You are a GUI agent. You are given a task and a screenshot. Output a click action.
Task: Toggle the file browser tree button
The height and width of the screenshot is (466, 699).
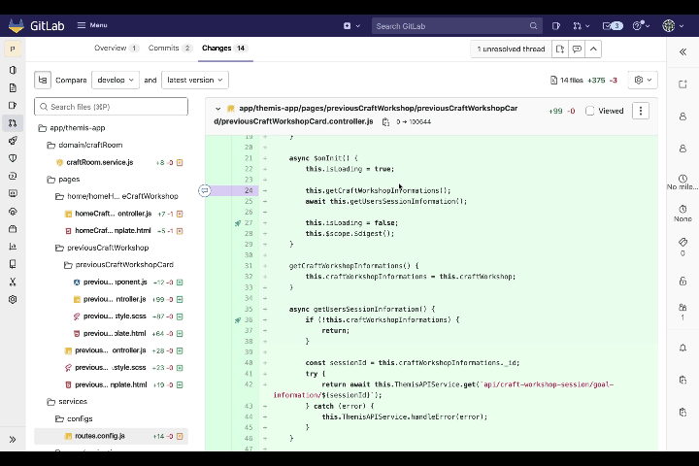(43, 81)
